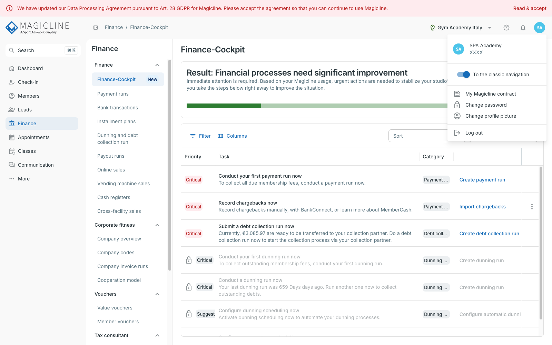Open the three-dot menu for Record chargebacks row
Screen dimensions: 552x345
point(532,207)
